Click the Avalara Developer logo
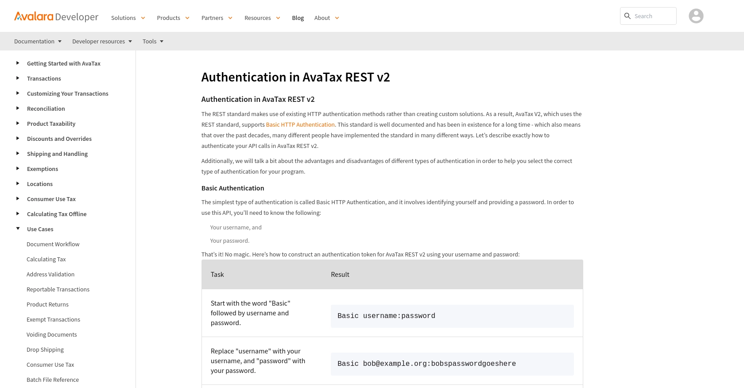This screenshot has height=388, width=744. (x=56, y=17)
